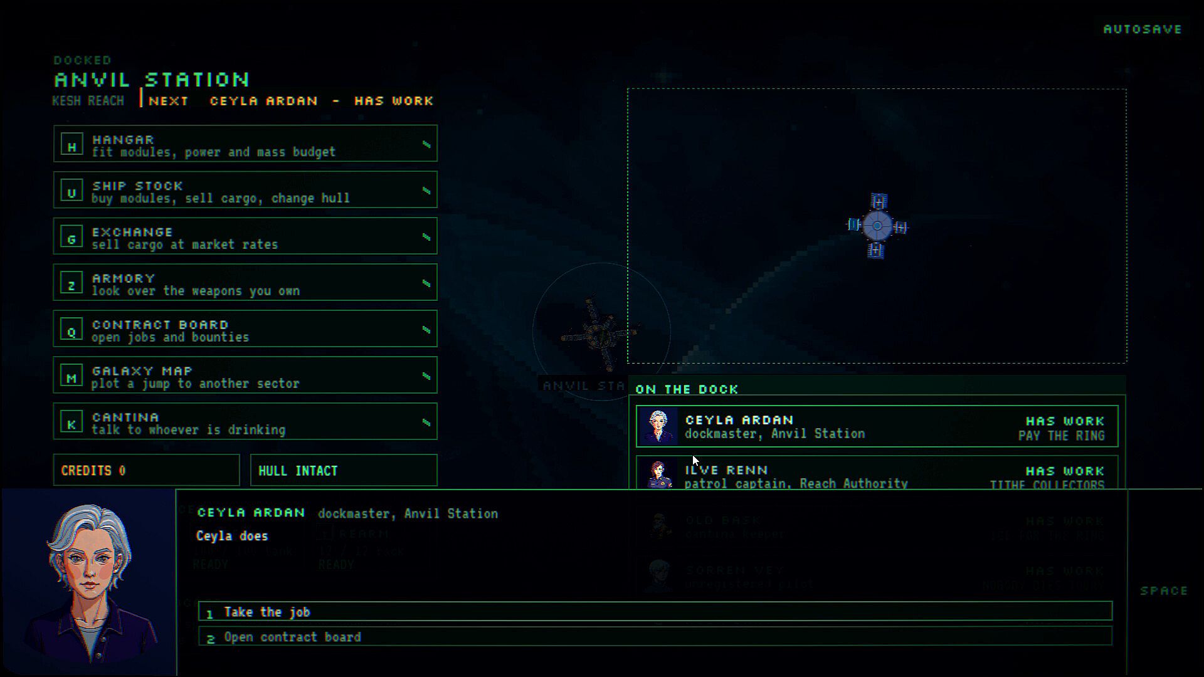The width and height of the screenshot is (1204, 677).
Task: Select dialogue option Open contract board
Action: [x=655, y=636]
